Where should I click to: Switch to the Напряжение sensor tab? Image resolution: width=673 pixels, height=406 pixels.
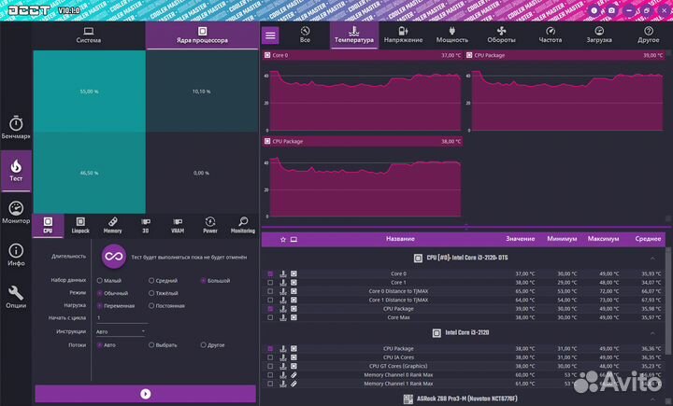coord(403,35)
